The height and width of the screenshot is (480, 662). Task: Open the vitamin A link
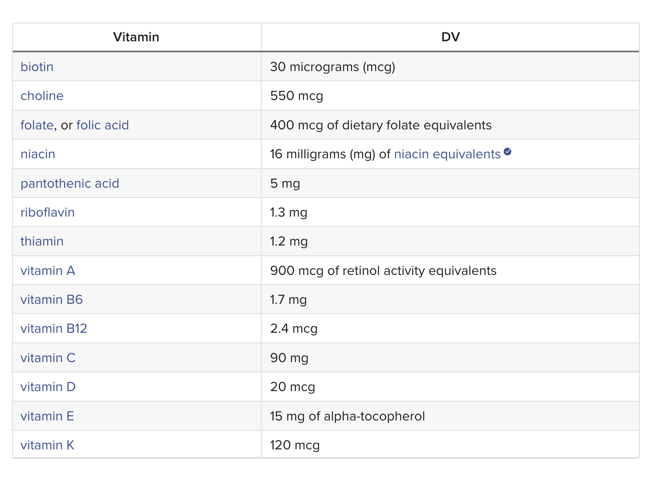[x=48, y=271]
